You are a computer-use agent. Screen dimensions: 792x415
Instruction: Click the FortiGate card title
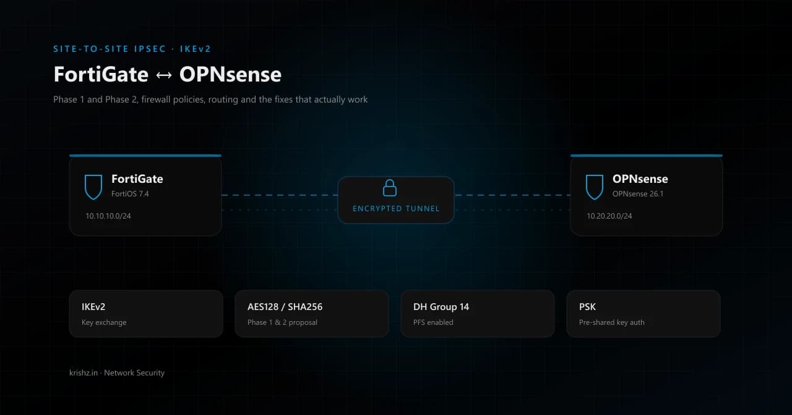pos(137,179)
